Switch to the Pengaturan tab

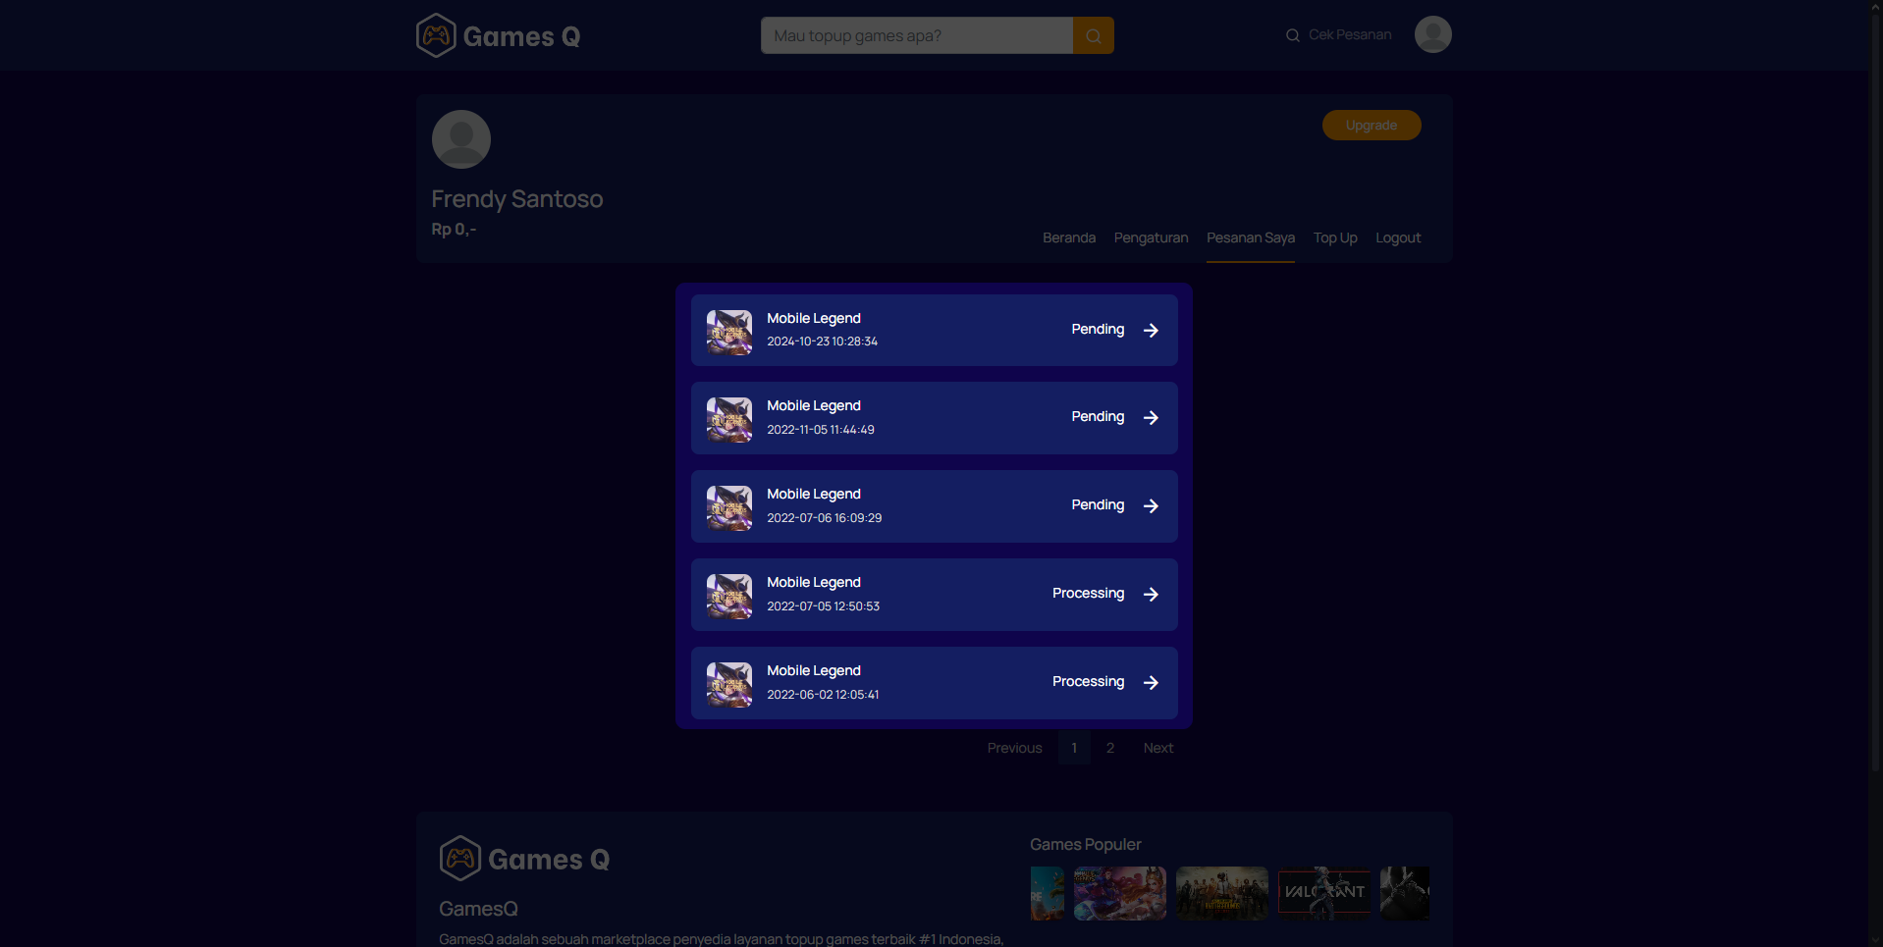point(1151,238)
